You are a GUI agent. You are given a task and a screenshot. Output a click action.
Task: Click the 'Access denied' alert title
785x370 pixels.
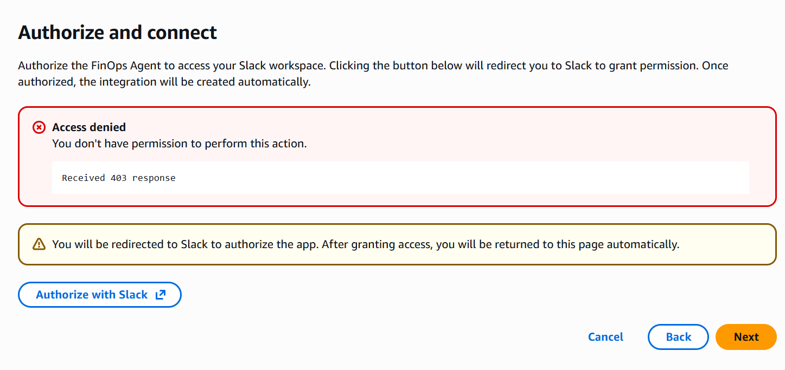[89, 127]
